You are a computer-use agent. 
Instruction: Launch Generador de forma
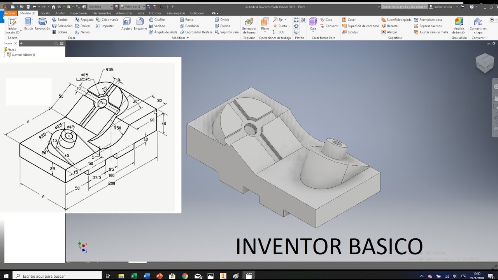pos(249,26)
